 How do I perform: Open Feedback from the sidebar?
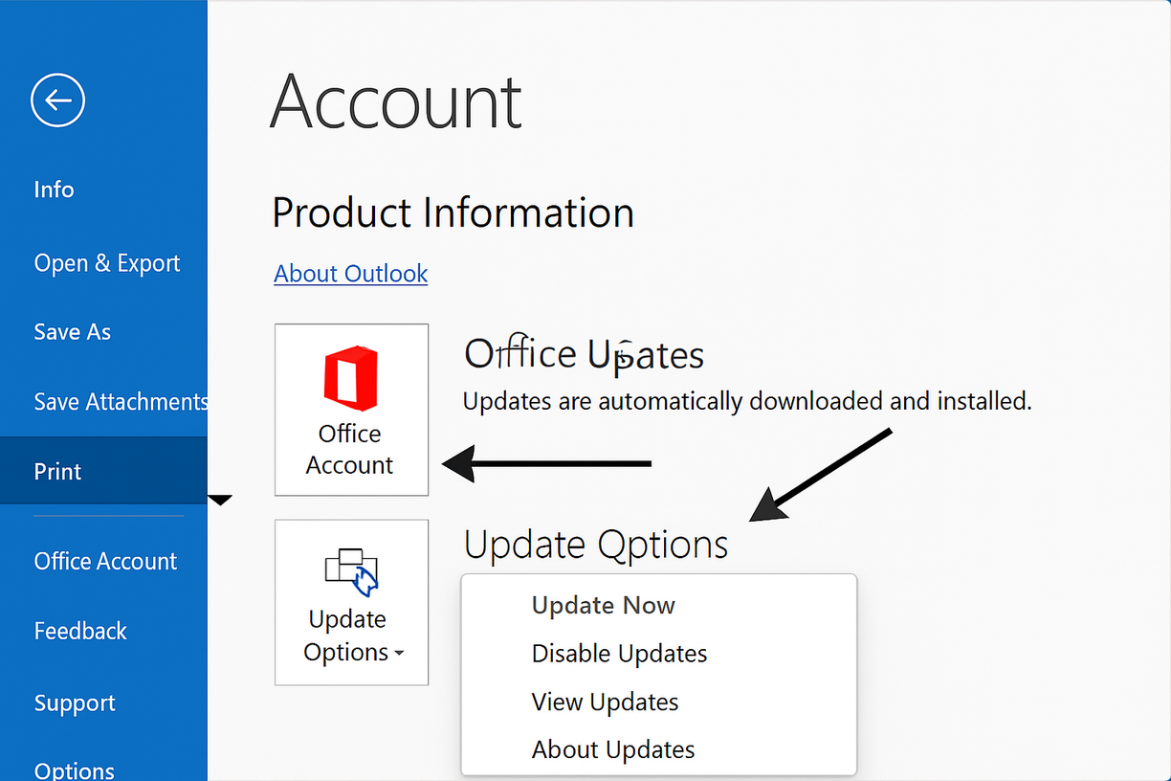[x=80, y=631]
